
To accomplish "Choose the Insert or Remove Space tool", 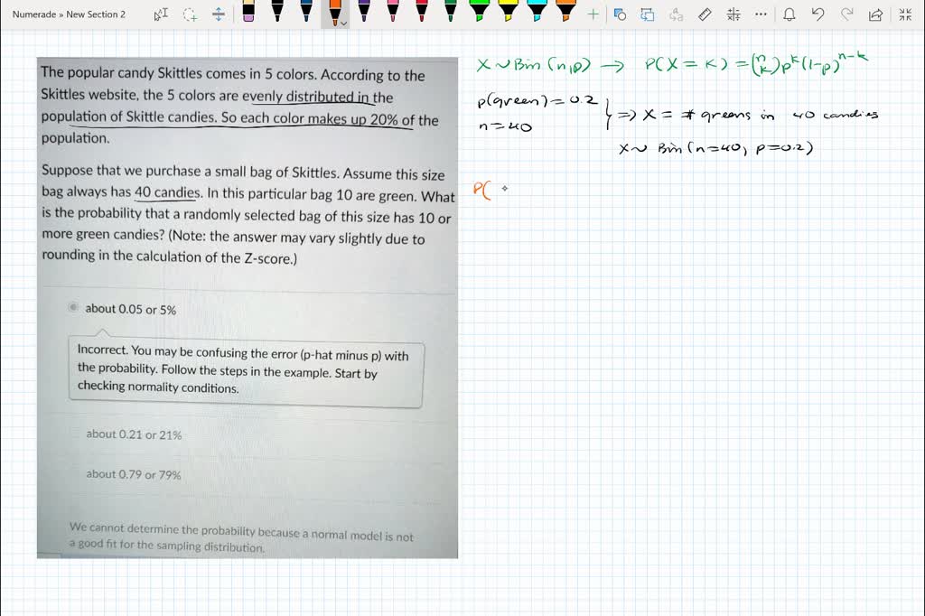I will coord(219,14).
